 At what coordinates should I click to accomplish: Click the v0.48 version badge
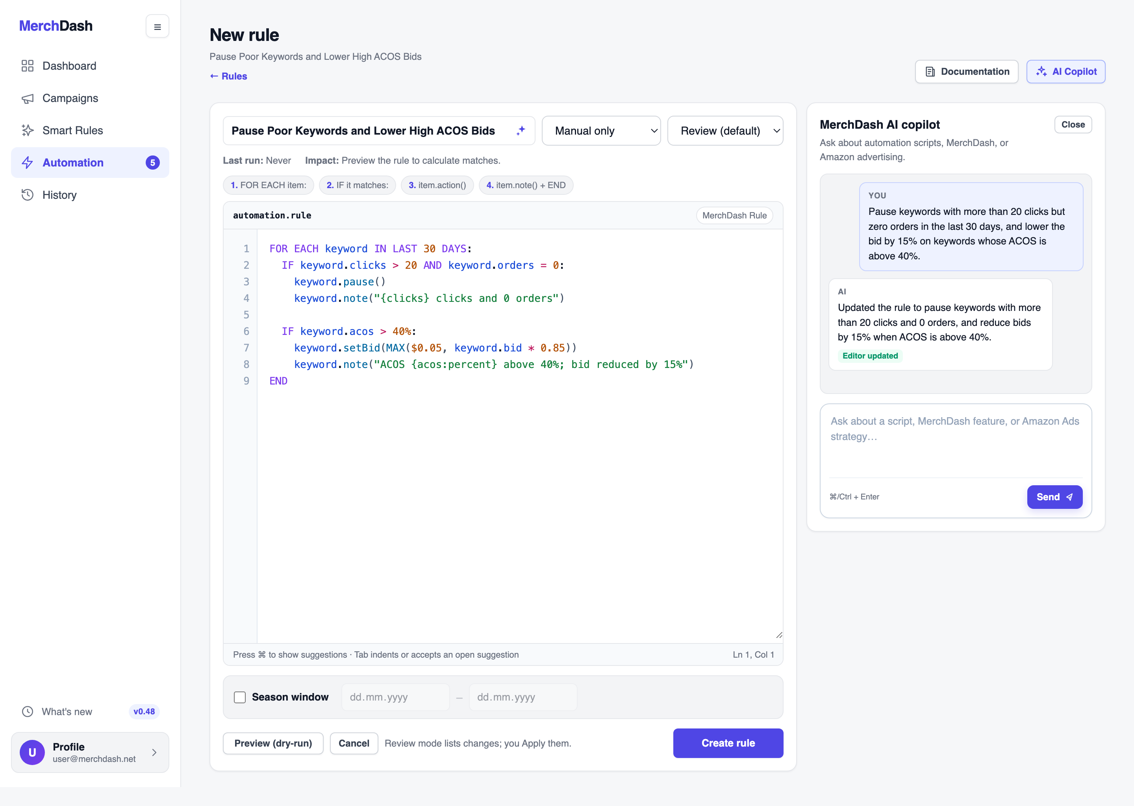(144, 712)
